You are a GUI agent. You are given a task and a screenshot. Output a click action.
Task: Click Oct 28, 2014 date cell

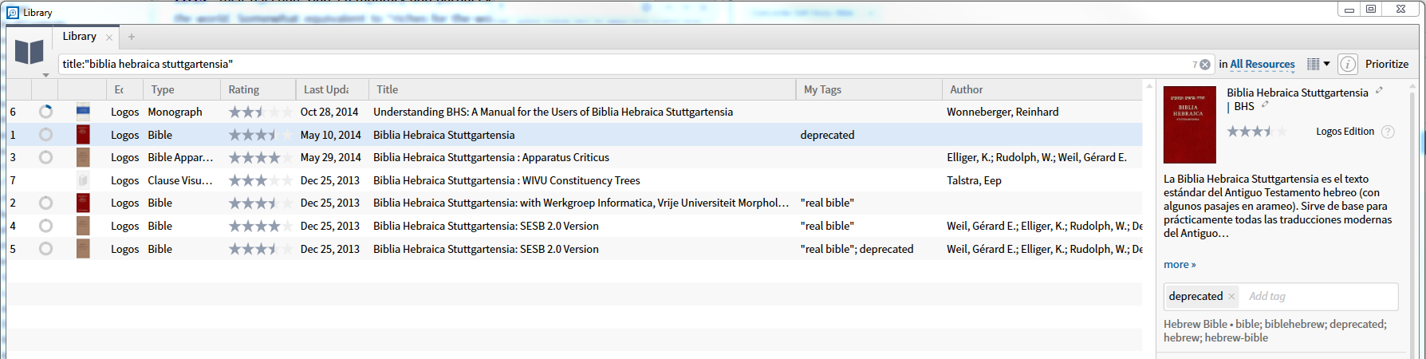(x=329, y=112)
